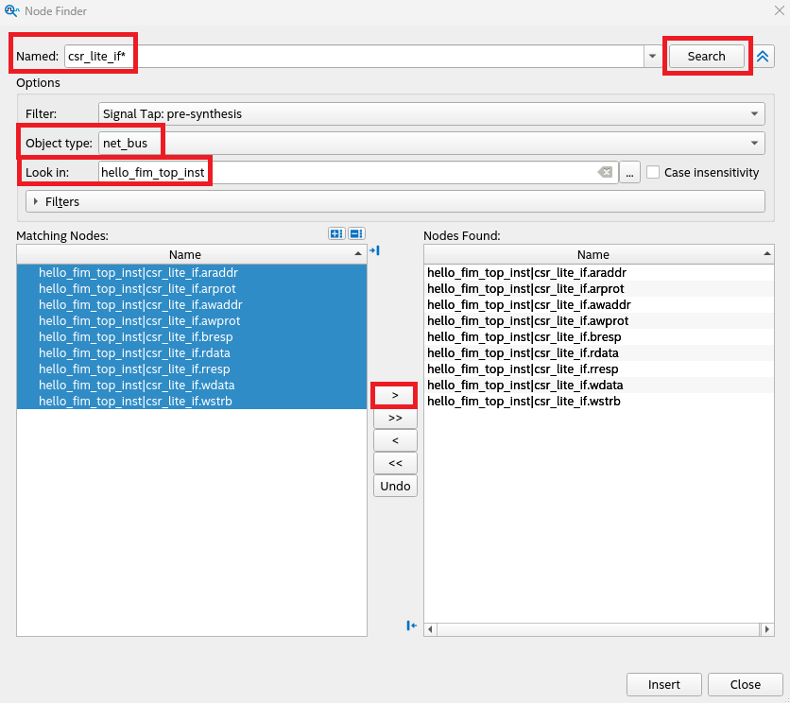
Task: Click the Node Finder title bar icon
Action: 11,10
